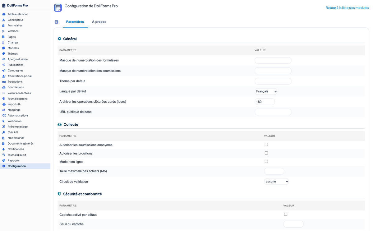This screenshot has width=373, height=231.
Task: Click the Thèmes palette icon
Action: click(4, 54)
